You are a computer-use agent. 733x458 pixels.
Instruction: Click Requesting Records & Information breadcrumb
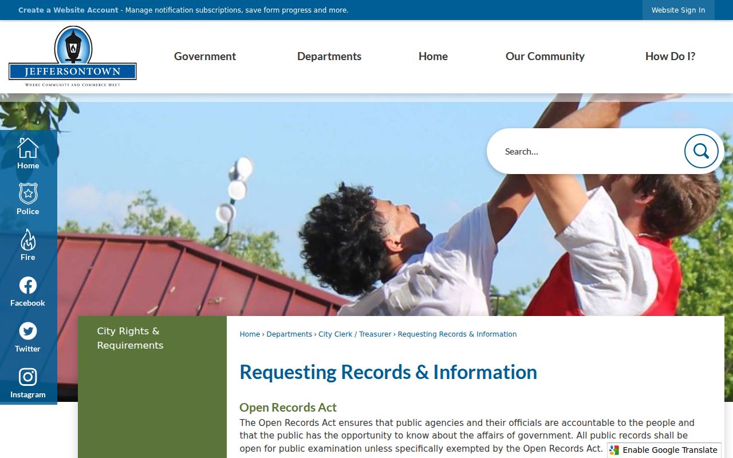coord(457,334)
